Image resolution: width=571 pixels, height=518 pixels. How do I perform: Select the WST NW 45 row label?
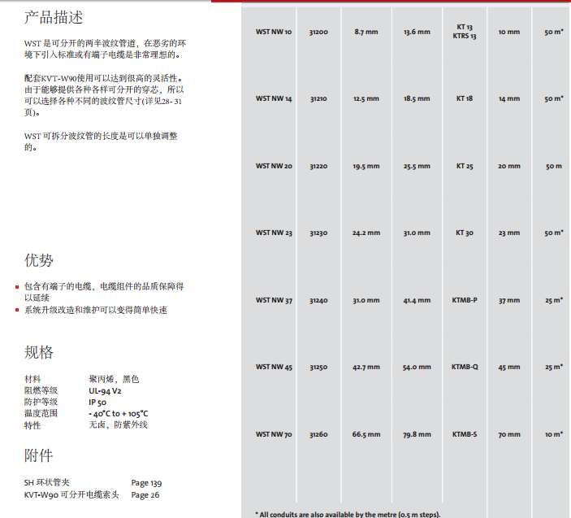(274, 367)
